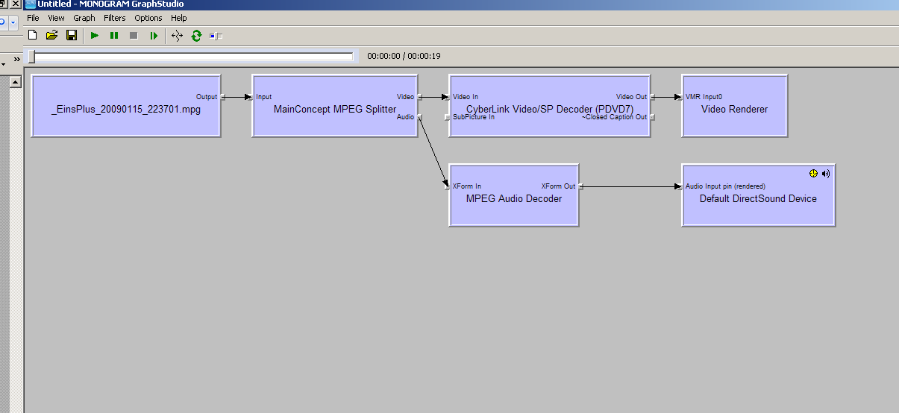Click the seek bar slider thumb
Image resolution: width=899 pixels, height=413 pixels.
[31, 56]
